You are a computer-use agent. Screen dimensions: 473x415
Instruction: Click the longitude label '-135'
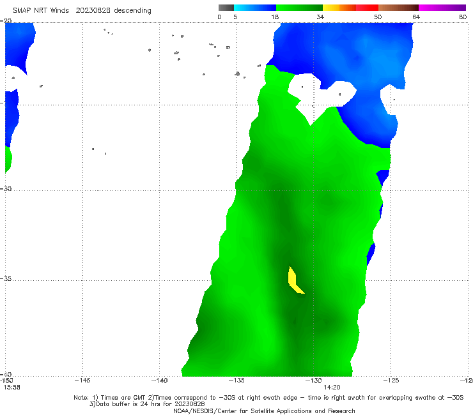coord(236,381)
